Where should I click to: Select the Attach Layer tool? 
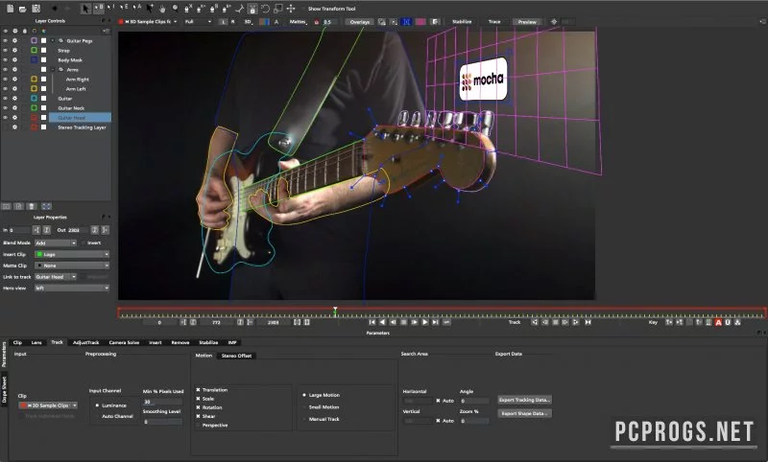(x=238, y=9)
